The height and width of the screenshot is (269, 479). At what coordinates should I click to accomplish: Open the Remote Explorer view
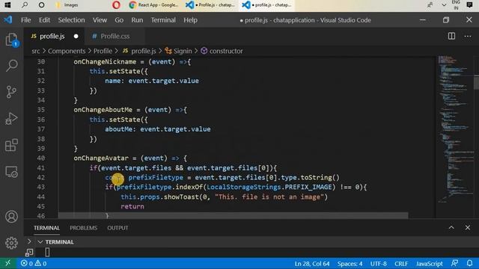12,172
